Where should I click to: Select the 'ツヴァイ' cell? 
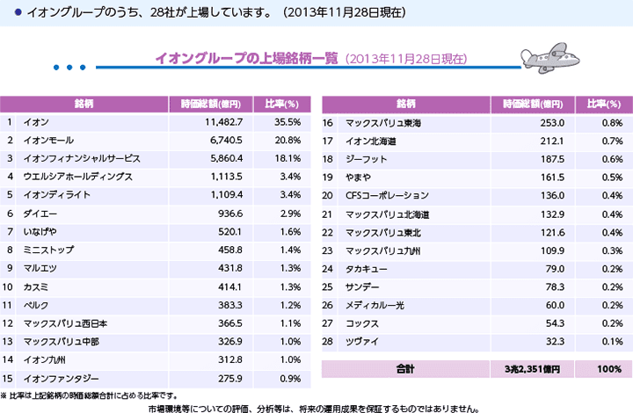pos(362,342)
